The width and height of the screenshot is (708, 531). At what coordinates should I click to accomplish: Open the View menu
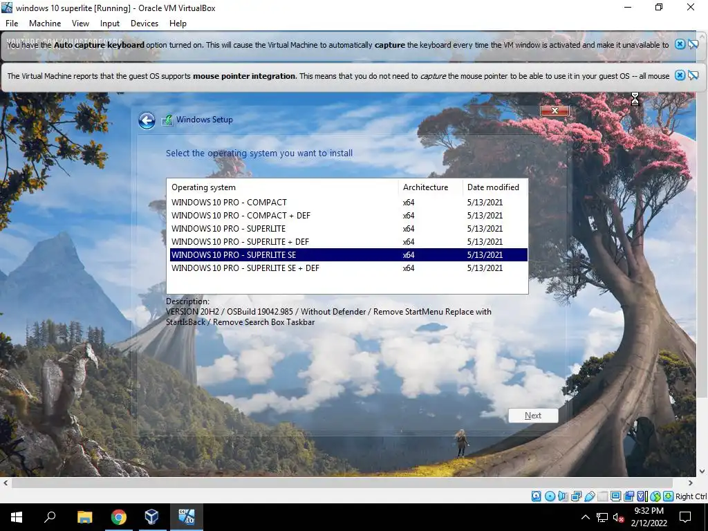pos(80,24)
